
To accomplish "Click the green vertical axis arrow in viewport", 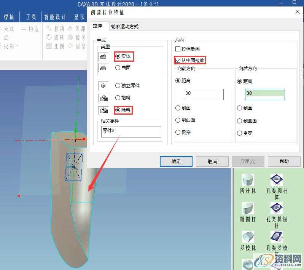I will (x=76, y=130).
